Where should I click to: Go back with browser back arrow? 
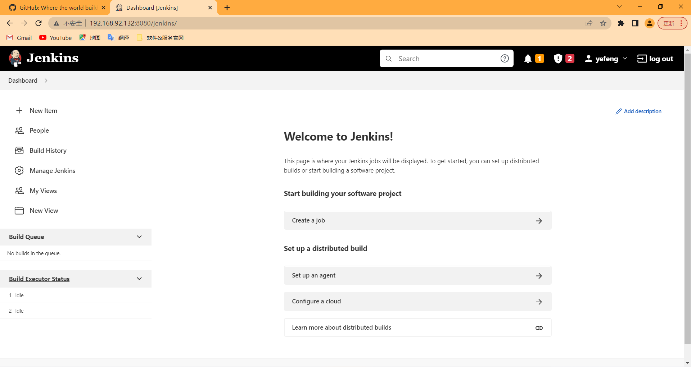(x=10, y=23)
